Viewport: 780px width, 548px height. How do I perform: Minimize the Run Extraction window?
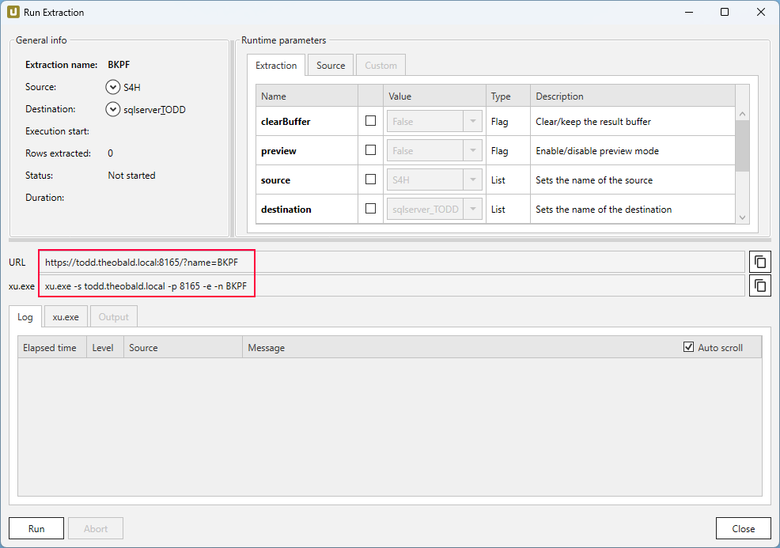pos(687,13)
